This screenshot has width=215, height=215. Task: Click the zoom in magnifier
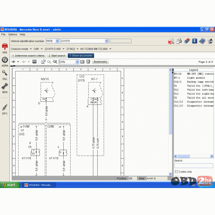tap(55, 62)
